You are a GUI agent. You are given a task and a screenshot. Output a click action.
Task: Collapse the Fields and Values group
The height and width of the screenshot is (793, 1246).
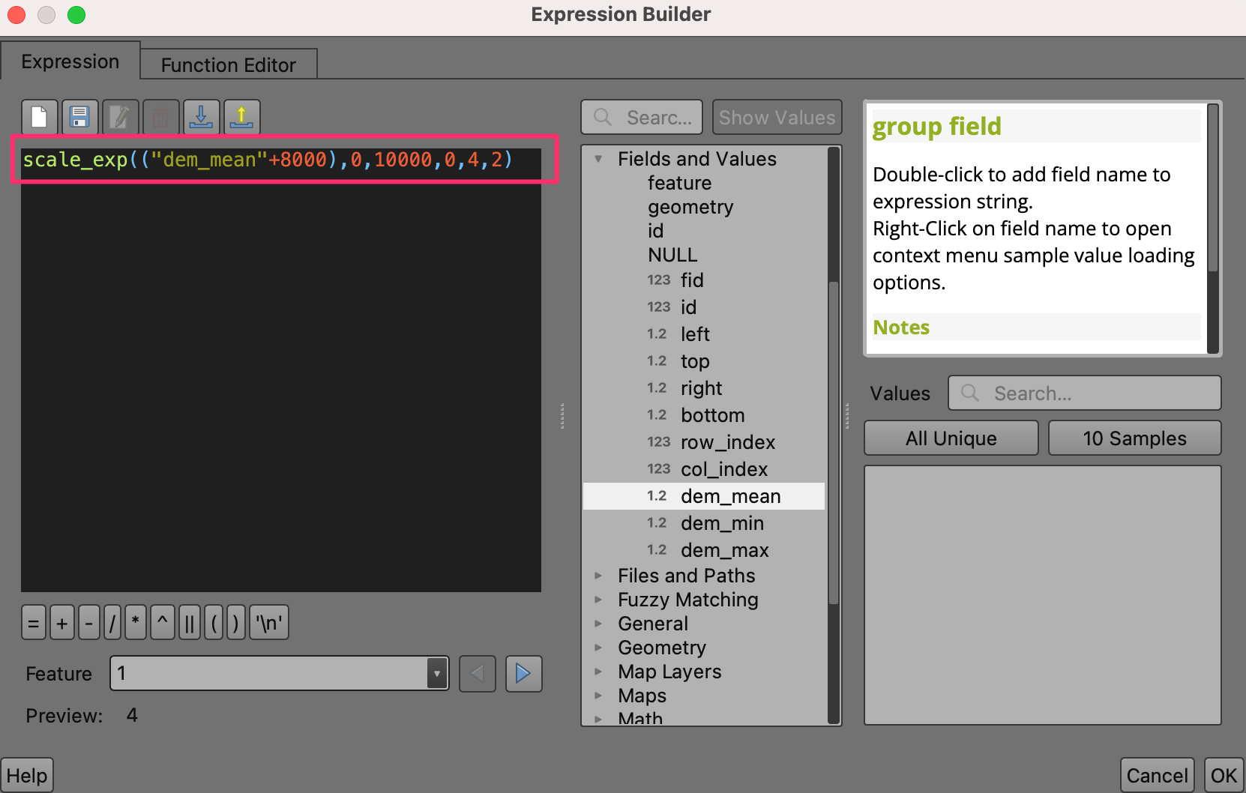(x=598, y=159)
